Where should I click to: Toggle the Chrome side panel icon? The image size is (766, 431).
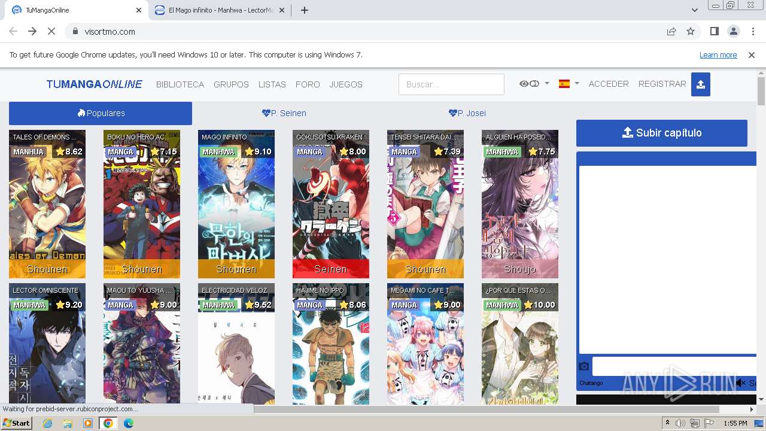[x=714, y=31]
